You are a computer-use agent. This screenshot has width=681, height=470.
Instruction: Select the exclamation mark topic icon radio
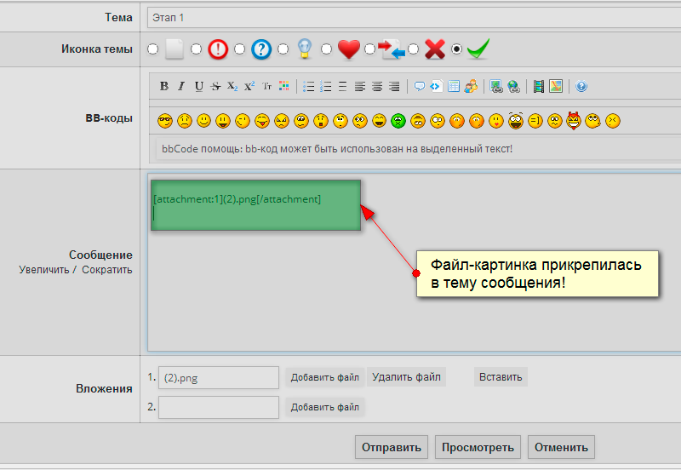(x=197, y=49)
